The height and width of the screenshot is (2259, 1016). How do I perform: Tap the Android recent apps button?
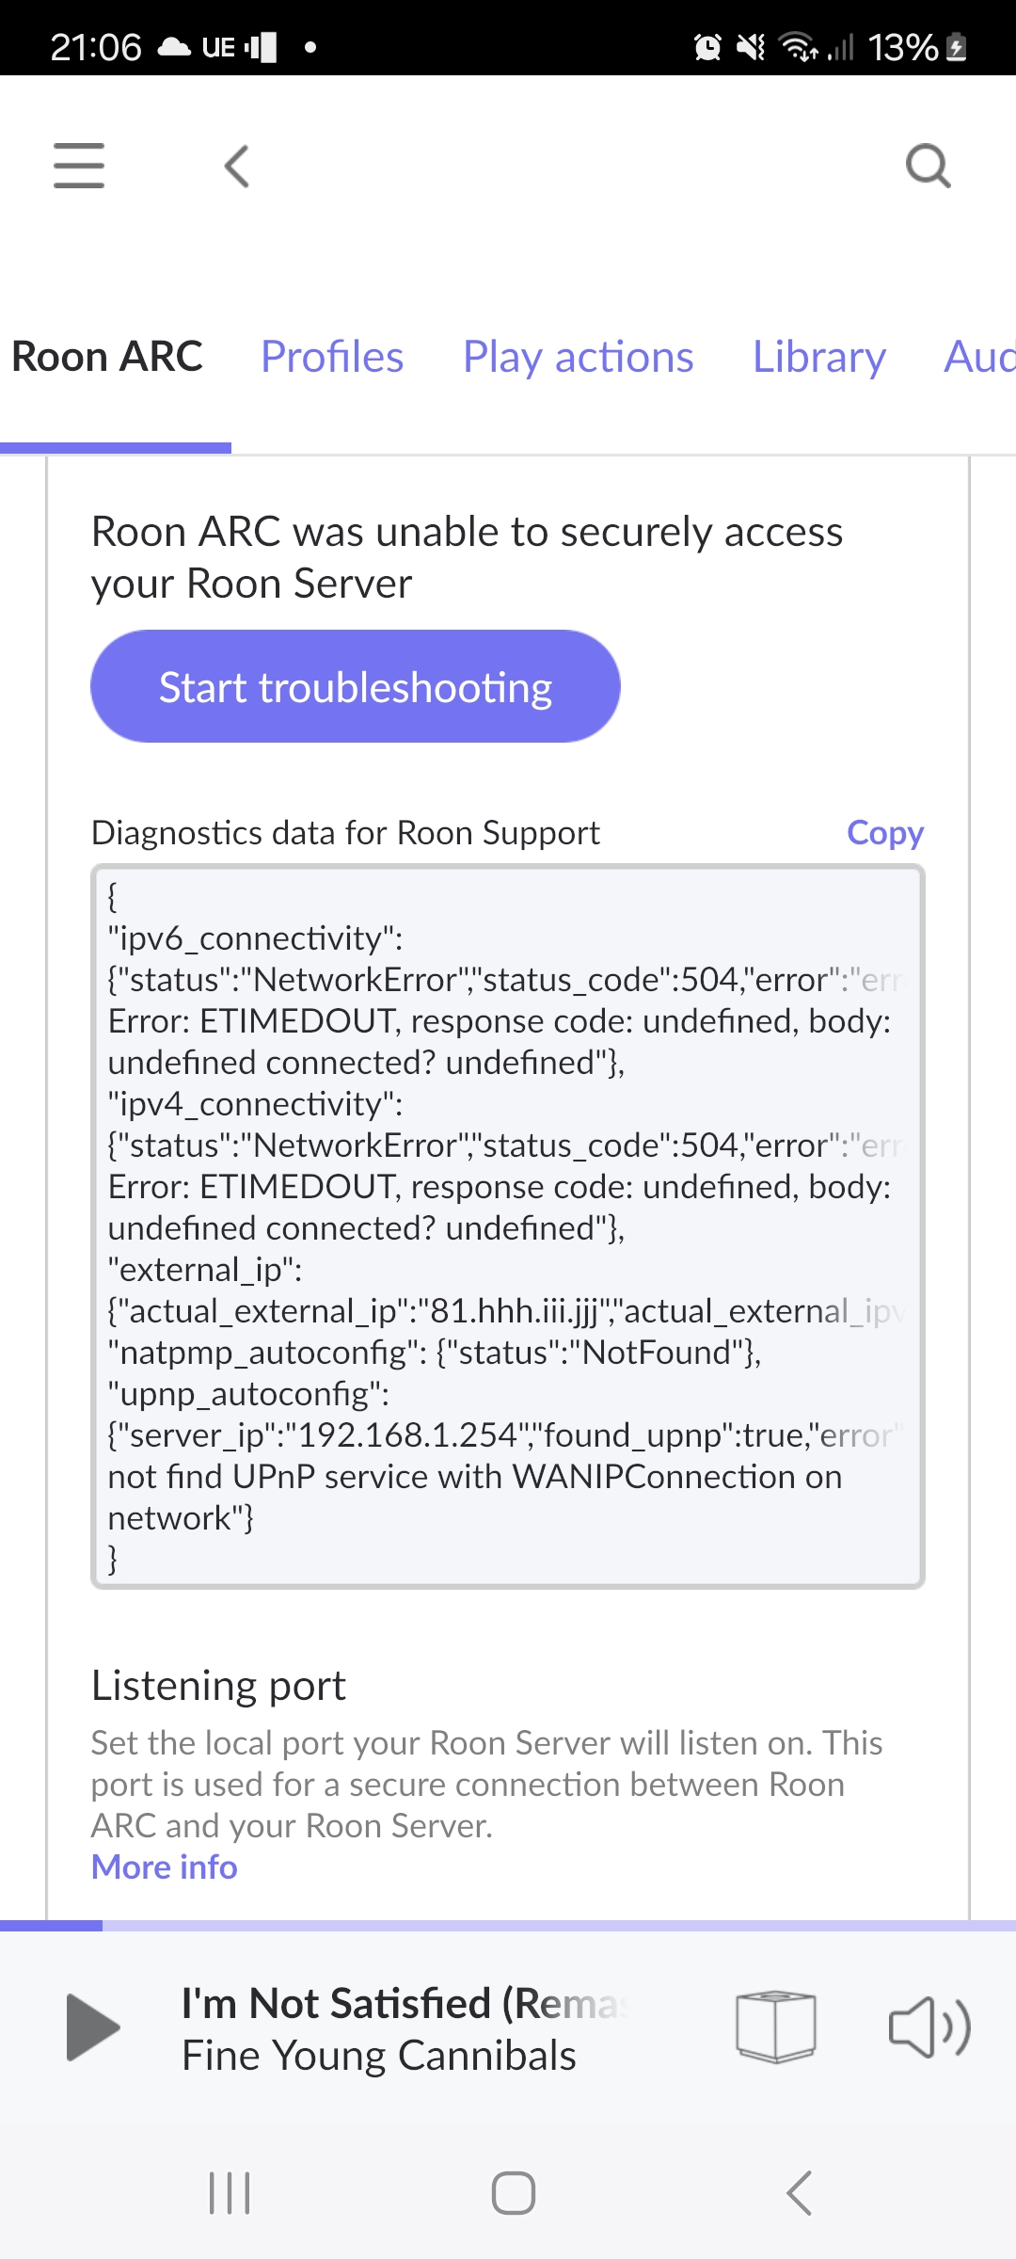(230, 2193)
